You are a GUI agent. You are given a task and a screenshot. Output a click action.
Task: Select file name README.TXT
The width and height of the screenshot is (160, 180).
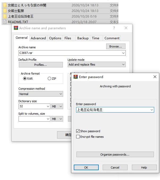pos(18,22)
